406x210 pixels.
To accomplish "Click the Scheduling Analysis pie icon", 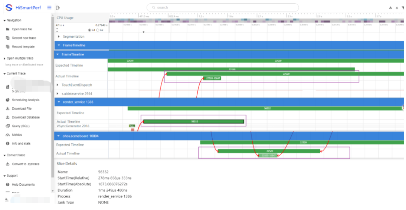I will pos(7,100).
